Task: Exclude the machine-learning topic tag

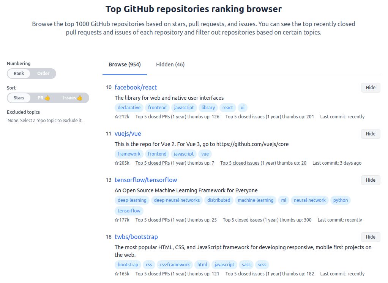Action: pos(255,200)
